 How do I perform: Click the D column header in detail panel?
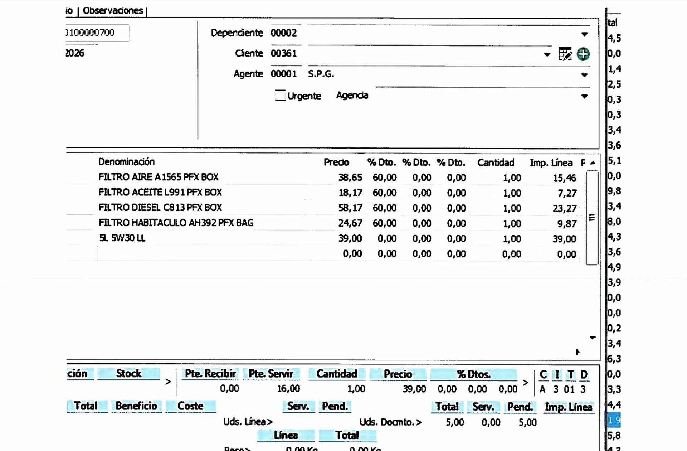coord(584,375)
